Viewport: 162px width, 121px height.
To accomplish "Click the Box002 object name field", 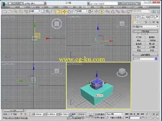I will (x=144, y=59).
